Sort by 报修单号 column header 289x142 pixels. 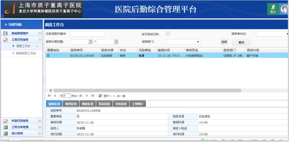click(x=84, y=50)
